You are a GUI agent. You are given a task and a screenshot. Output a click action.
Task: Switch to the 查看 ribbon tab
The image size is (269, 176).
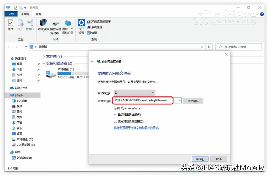39,14
